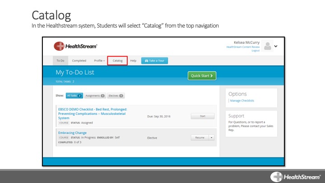Open the Help menu item

click(133, 61)
